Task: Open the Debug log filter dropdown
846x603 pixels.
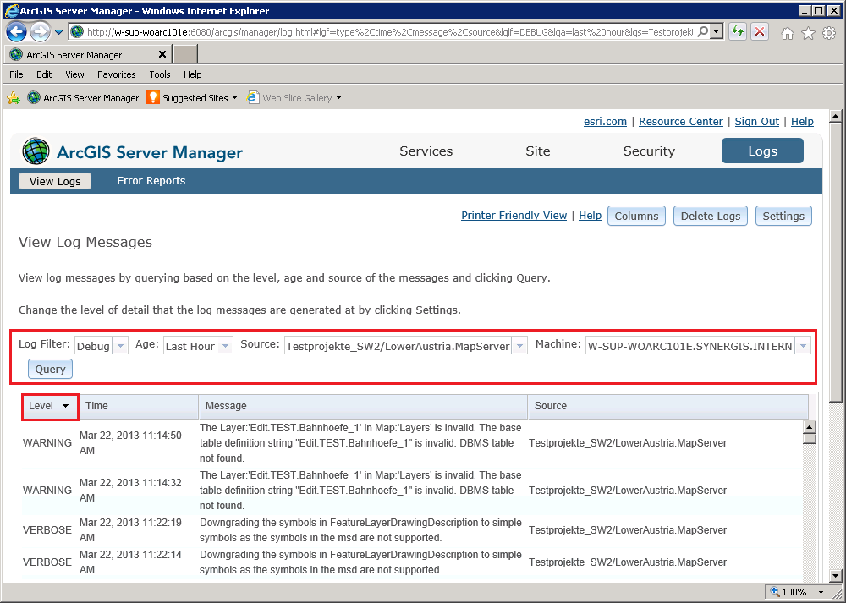Action: coord(119,345)
